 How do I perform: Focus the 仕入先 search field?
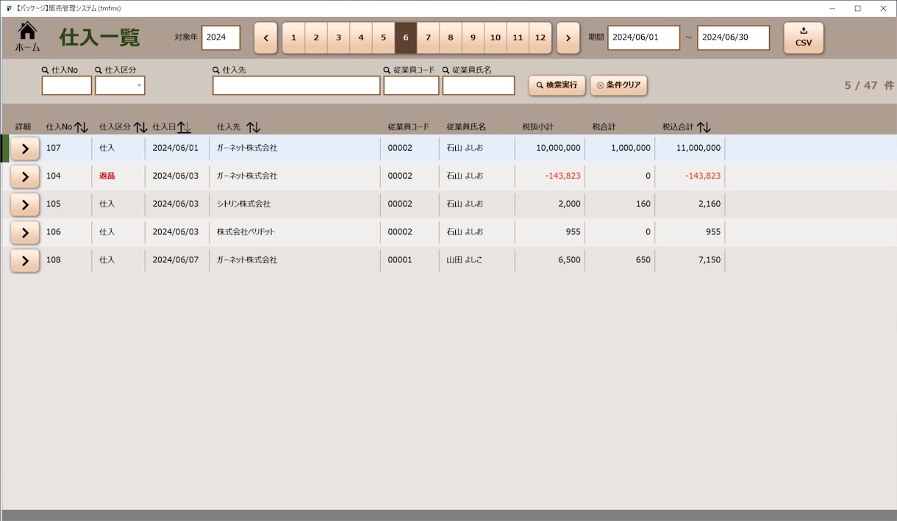pos(296,85)
